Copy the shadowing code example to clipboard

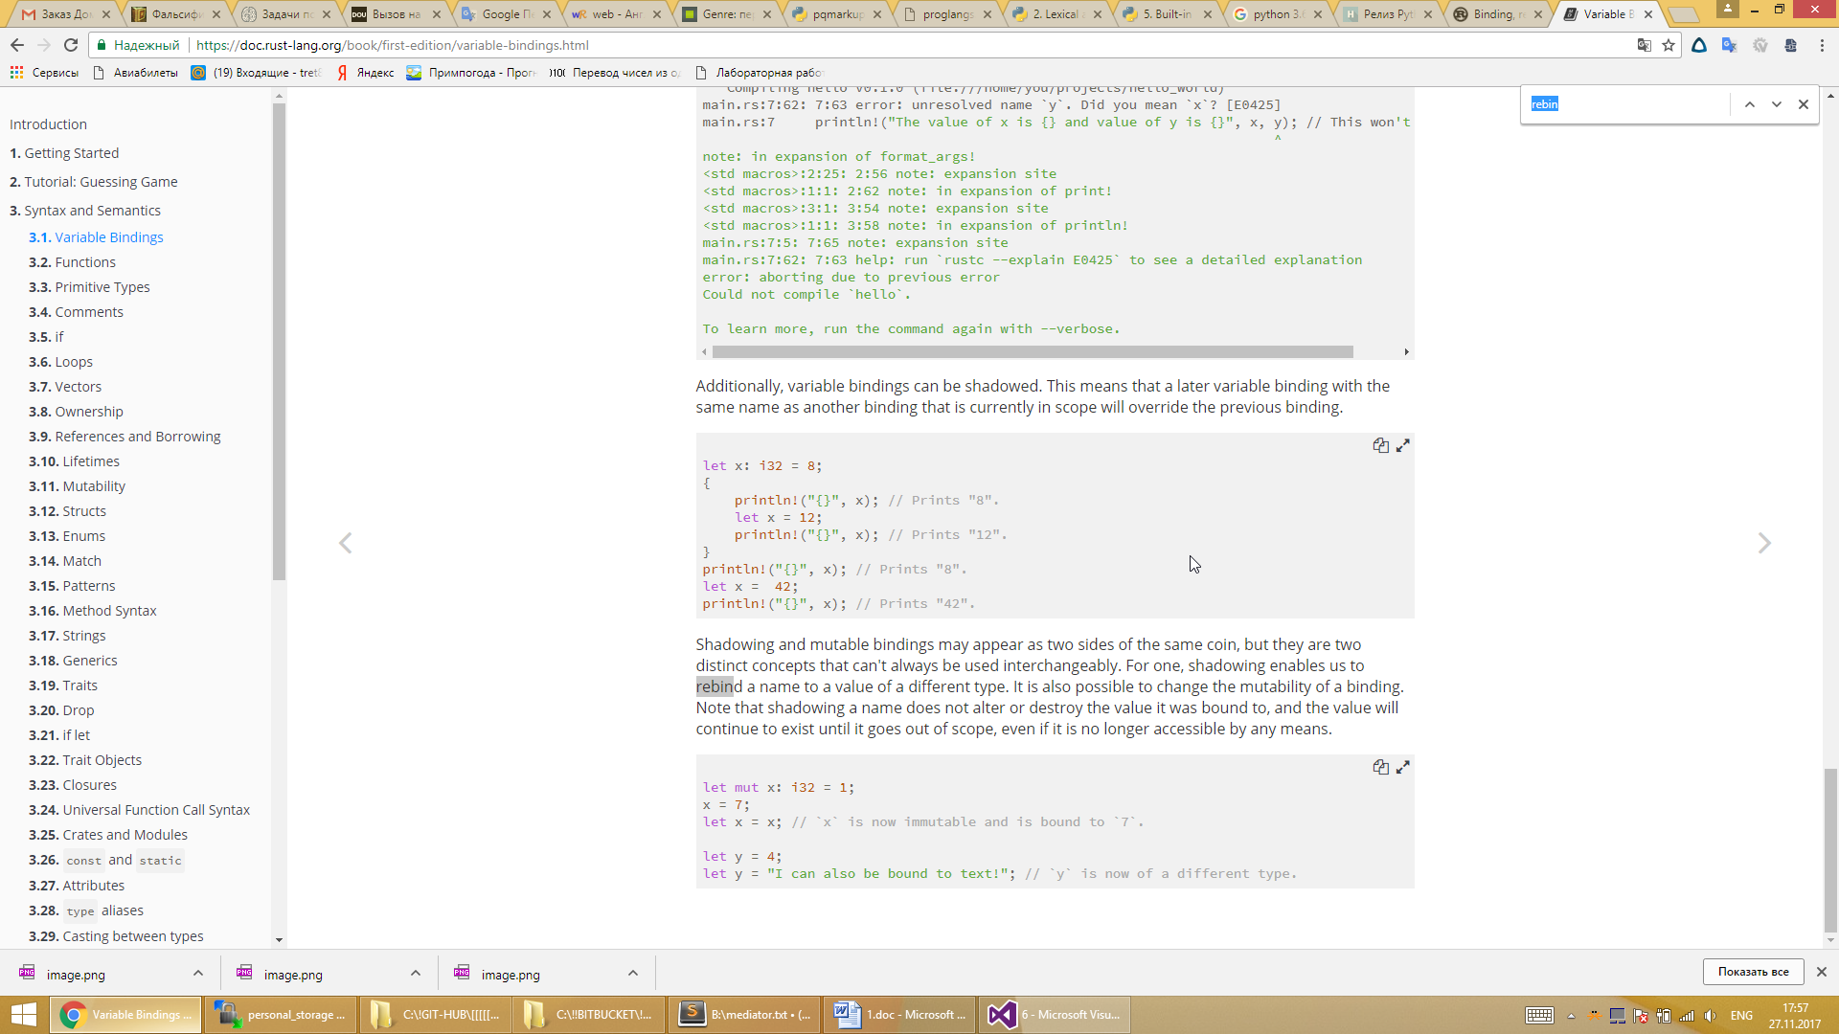[1380, 445]
